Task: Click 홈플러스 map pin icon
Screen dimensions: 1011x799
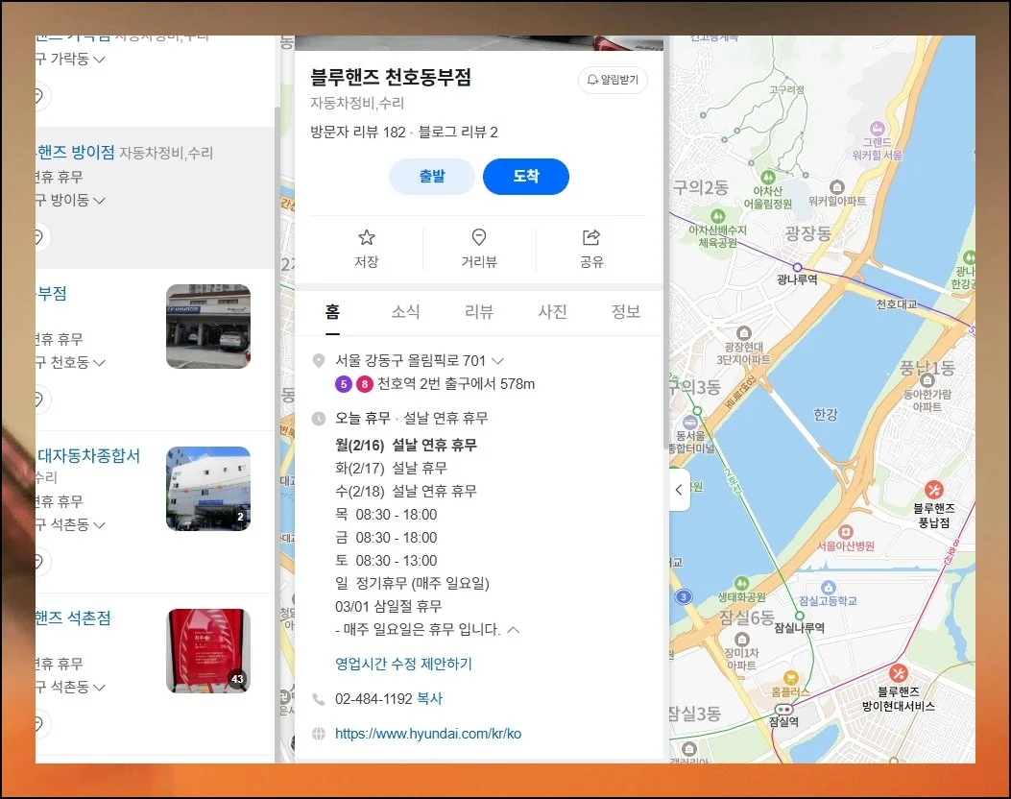Action: 790,677
